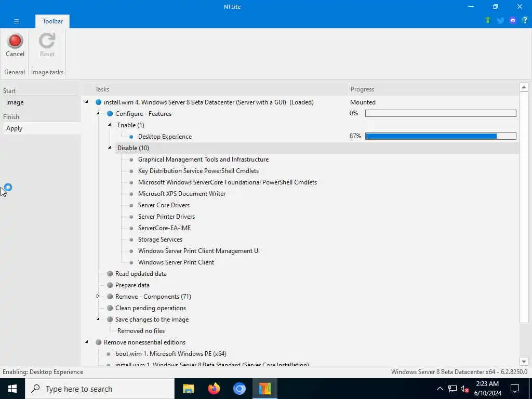Click the blue dot beside Desktop Experience
Viewport: 532px width, 399px height.
[131, 137]
